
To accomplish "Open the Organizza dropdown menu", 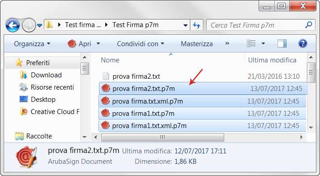I will point(32,44).
